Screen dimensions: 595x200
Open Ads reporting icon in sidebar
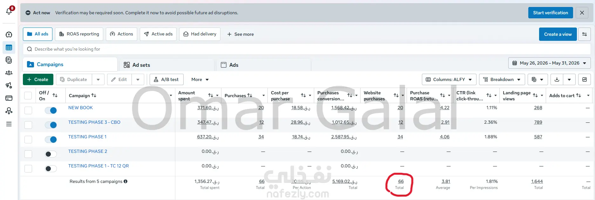point(9,60)
